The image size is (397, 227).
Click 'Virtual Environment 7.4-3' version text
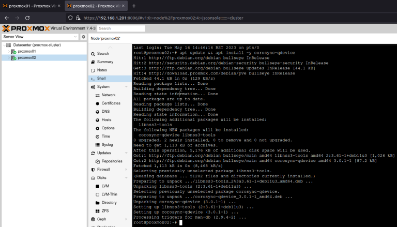(73, 28)
